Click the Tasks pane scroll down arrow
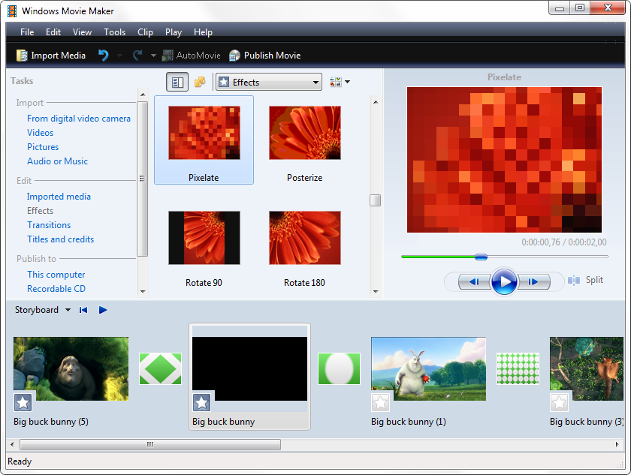Image resolution: width=631 pixels, height=475 pixels. [143, 292]
